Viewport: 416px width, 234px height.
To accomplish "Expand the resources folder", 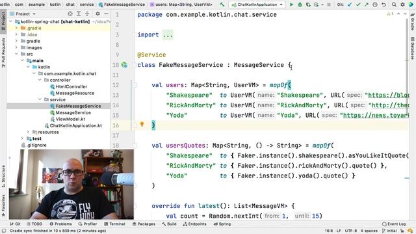I will click(28, 132).
